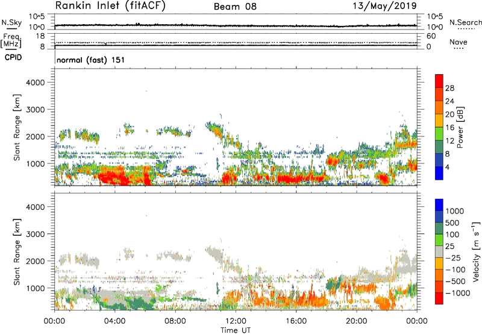Pick the light green 25–100 velocity segment
Viewport: 482px width, 334px height.
coord(439,240)
